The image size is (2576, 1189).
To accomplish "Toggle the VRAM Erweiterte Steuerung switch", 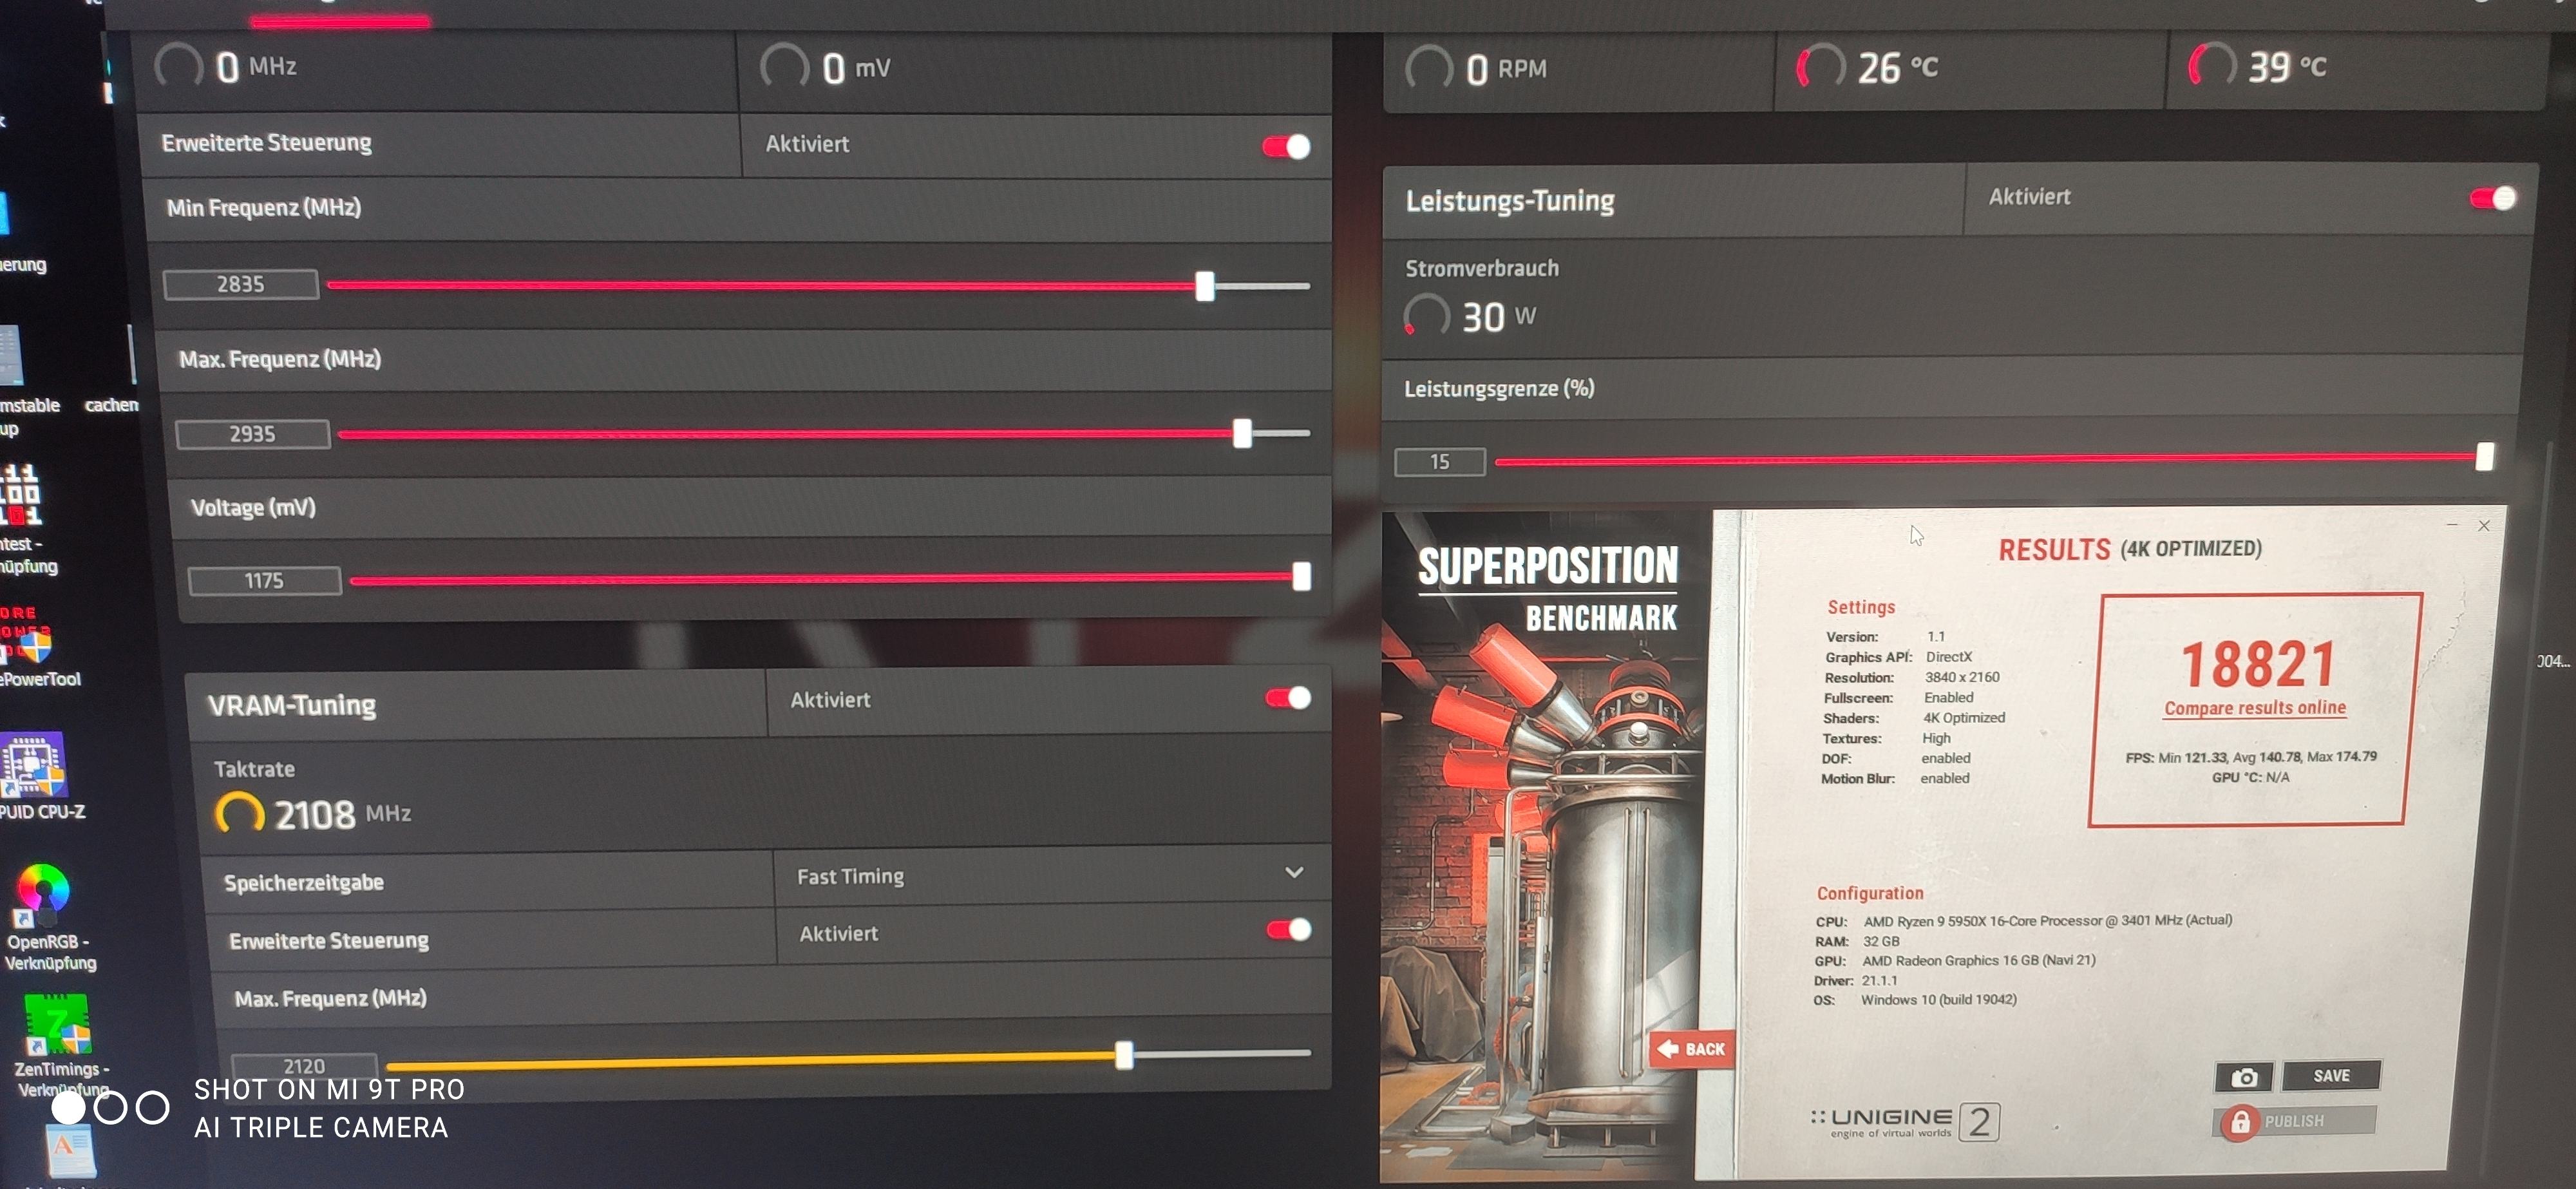I will [1289, 930].
